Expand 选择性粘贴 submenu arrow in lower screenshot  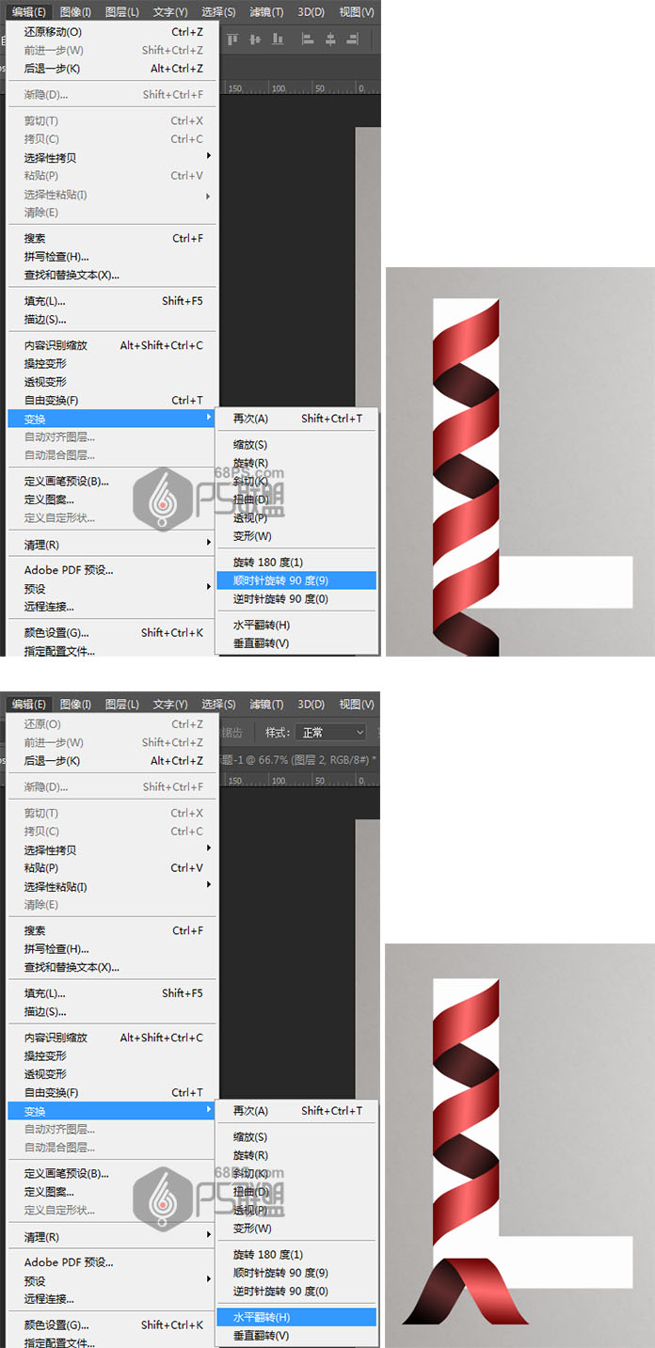coord(208,886)
